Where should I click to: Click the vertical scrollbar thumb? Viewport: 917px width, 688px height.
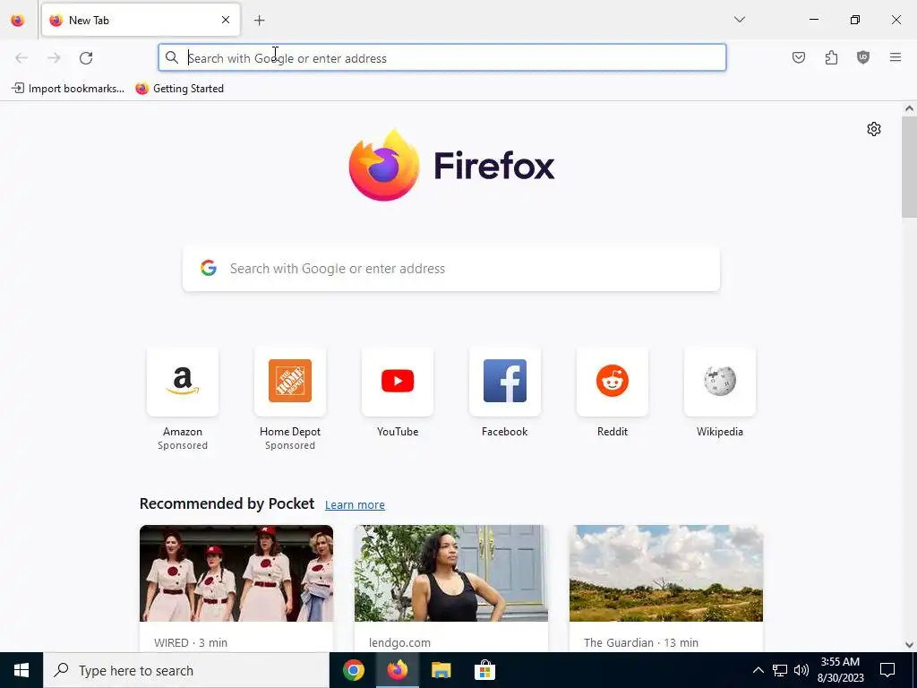click(x=909, y=168)
